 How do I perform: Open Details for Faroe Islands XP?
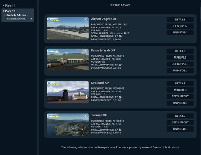click(180, 51)
